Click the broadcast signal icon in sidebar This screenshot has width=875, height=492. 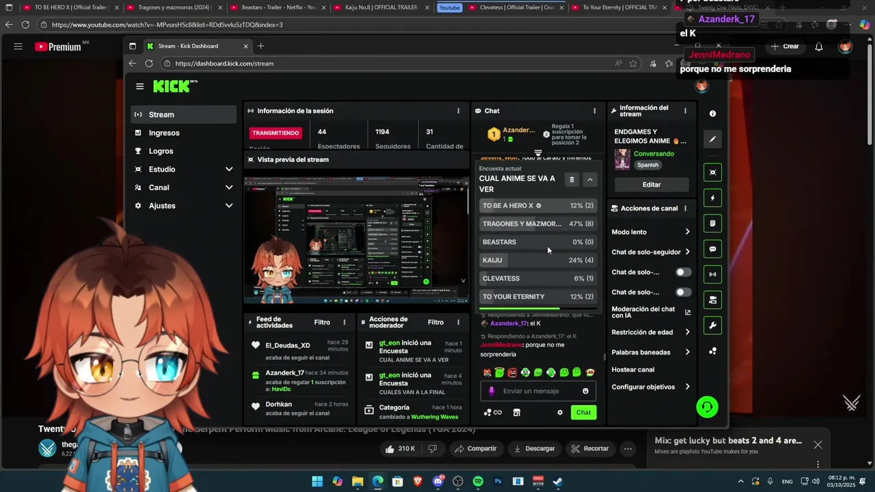(x=712, y=274)
